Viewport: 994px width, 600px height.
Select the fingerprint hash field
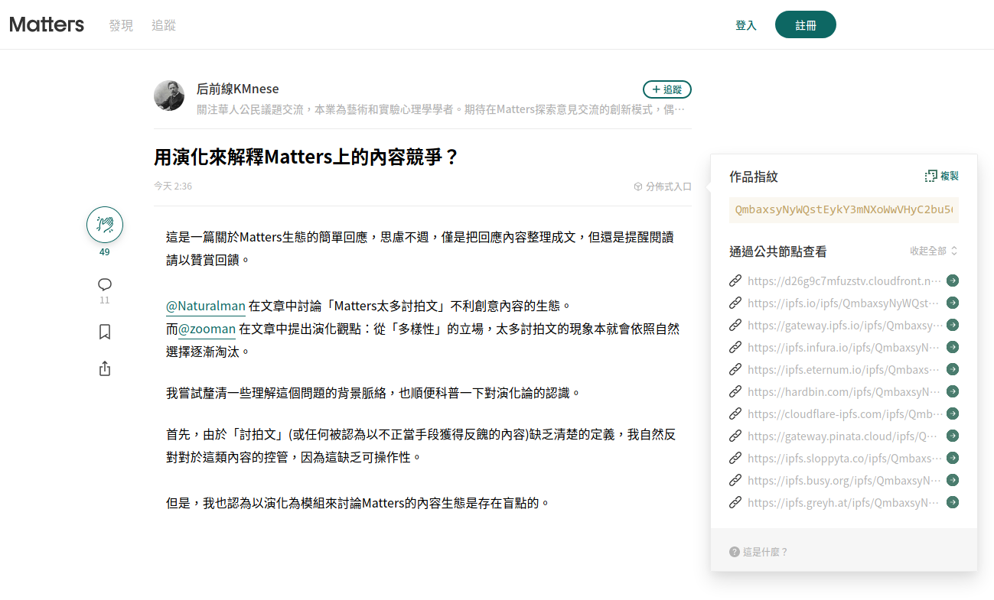click(x=844, y=209)
